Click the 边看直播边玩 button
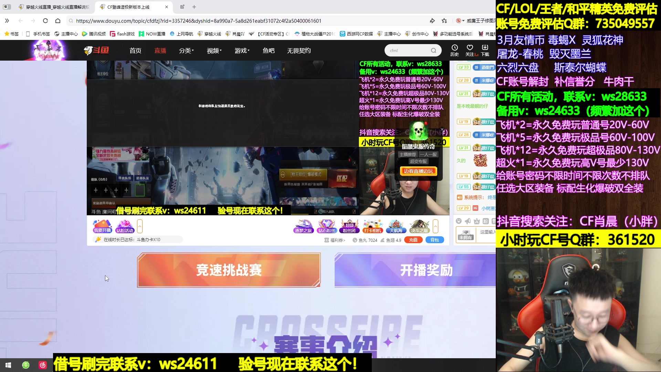Image resolution: width=661 pixels, height=372 pixels. (418, 171)
